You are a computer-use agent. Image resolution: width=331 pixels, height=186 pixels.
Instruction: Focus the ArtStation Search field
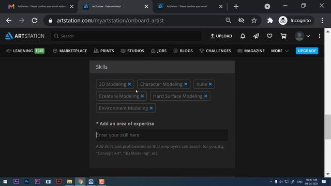tap(126, 36)
